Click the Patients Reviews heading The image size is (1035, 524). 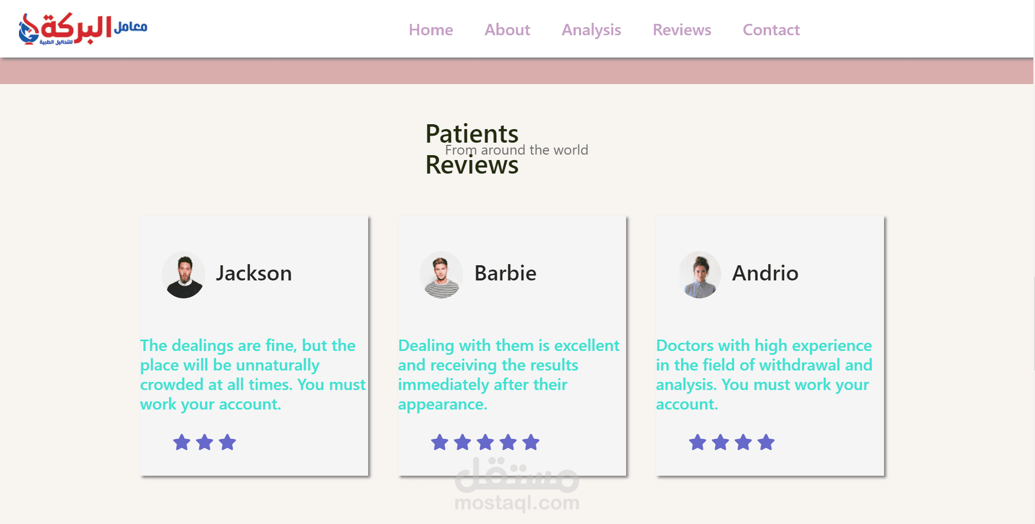[x=472, y=149]
